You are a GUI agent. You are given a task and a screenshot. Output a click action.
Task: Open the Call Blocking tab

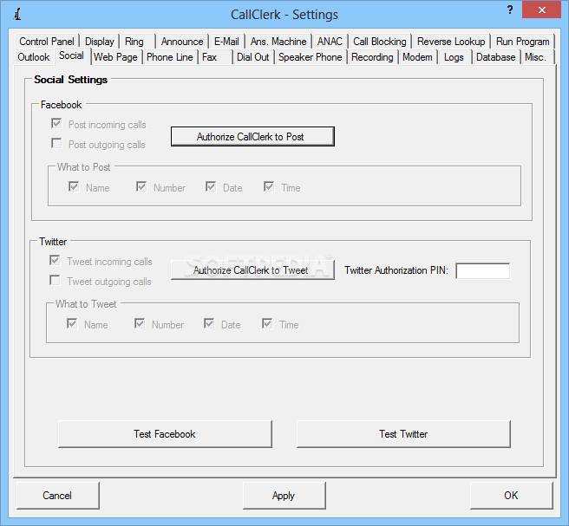[380, 42]
